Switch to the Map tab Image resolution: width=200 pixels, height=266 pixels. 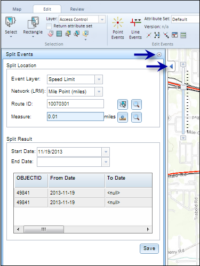(x=17, y=9)
